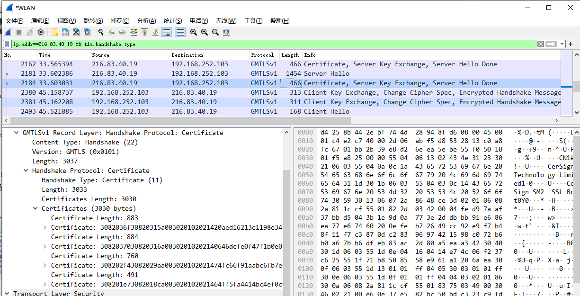Screen dimensions: 580x296
Task: Clear the display filter with X button
Action: tap(541, 44)
